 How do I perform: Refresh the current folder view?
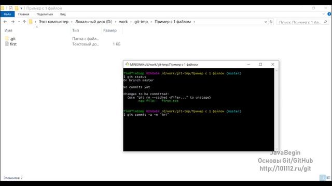(271, 22)
